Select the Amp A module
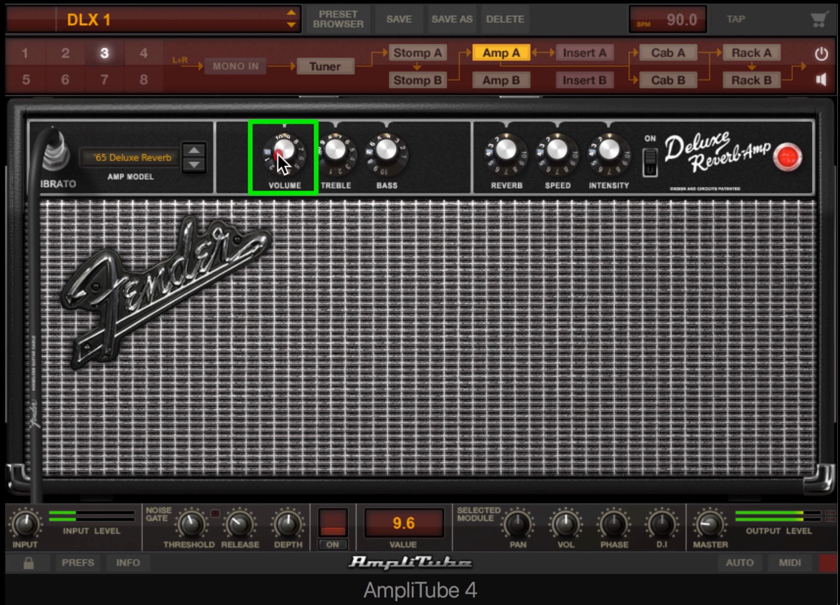 pyautogui.click(x=501, y=53)
